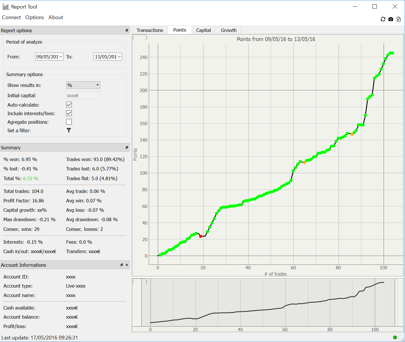Open the filter funnel icon
The image size is (405, 342).
[69, 130]
